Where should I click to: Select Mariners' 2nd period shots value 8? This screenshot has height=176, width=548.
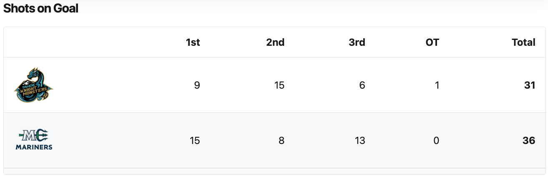(x=282, y=141)
